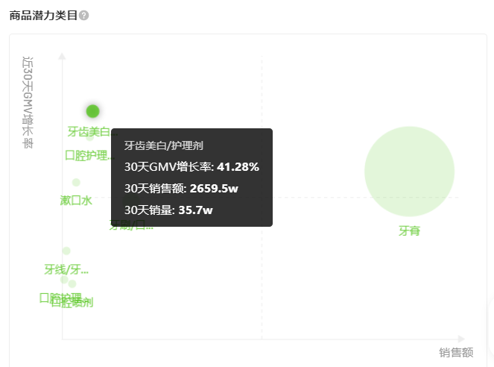The image size is (494, 367).
Task: Click the 口腔喷剂 category label
Action: coord(73,303)
